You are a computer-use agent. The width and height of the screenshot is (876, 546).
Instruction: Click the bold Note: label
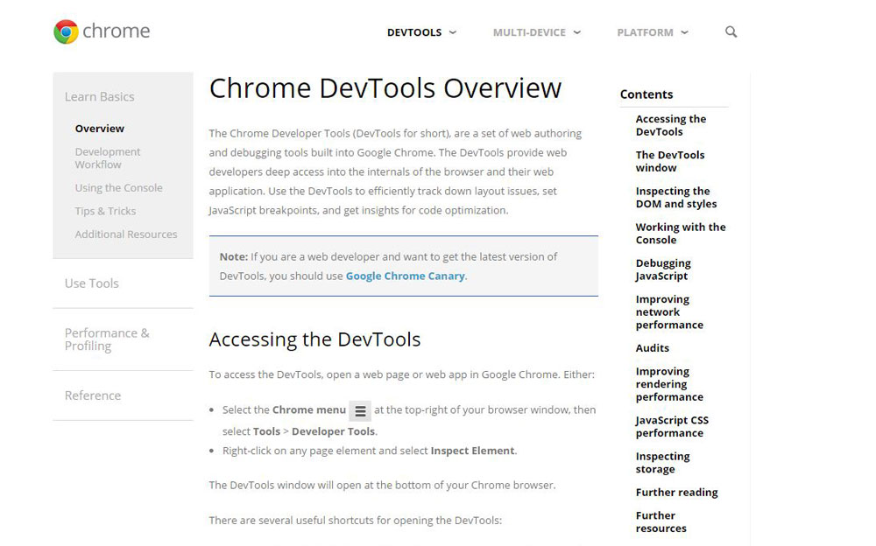click(234, 256)
